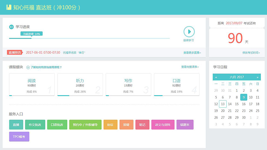Image resolution: width=267 pixels, height=150 pixels.
Task: Select date 13 in the calendar
Action: 223,104
